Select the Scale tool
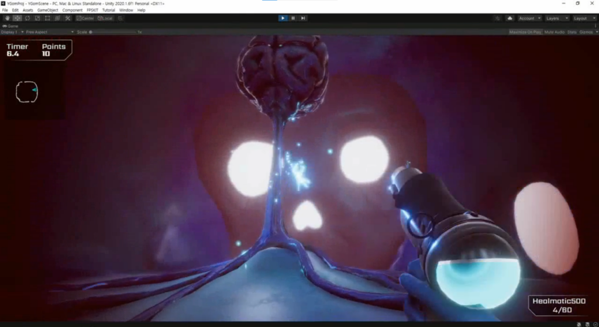 pyautogui.click(x=37, y=18)
